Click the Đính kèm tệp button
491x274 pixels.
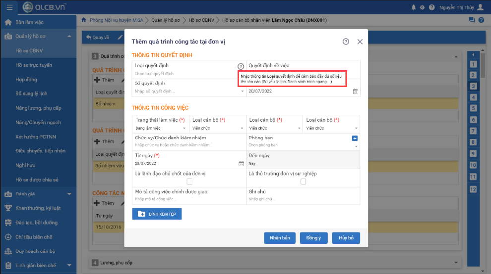point(157,214)
